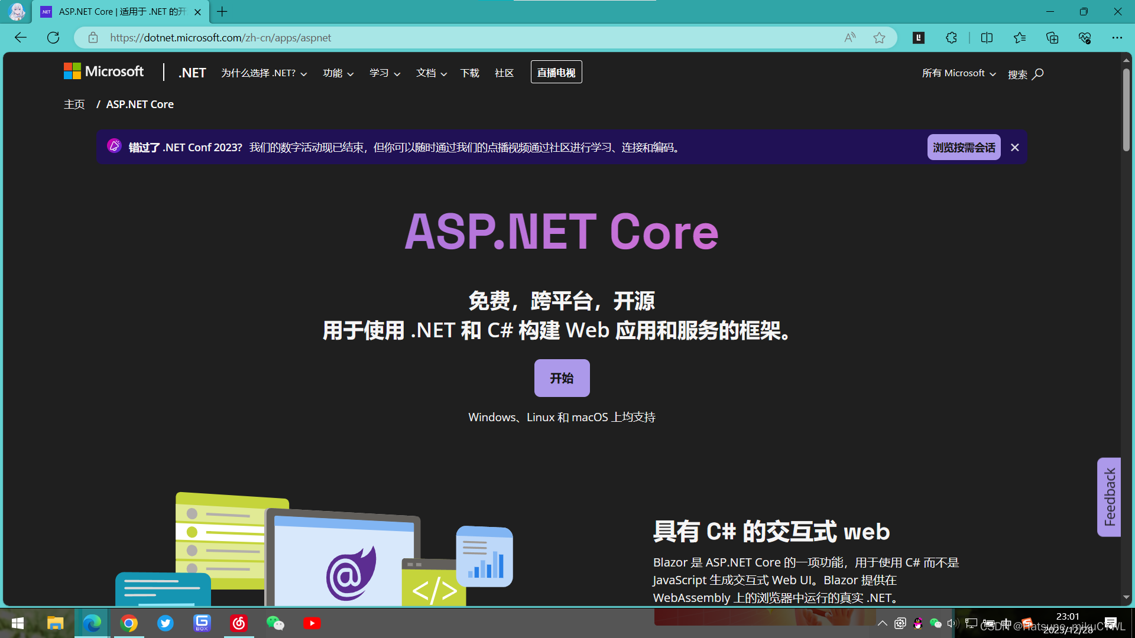1135x638 pixels.
Task: Open the 社区 menu item
Action: (x=504, y=73)
